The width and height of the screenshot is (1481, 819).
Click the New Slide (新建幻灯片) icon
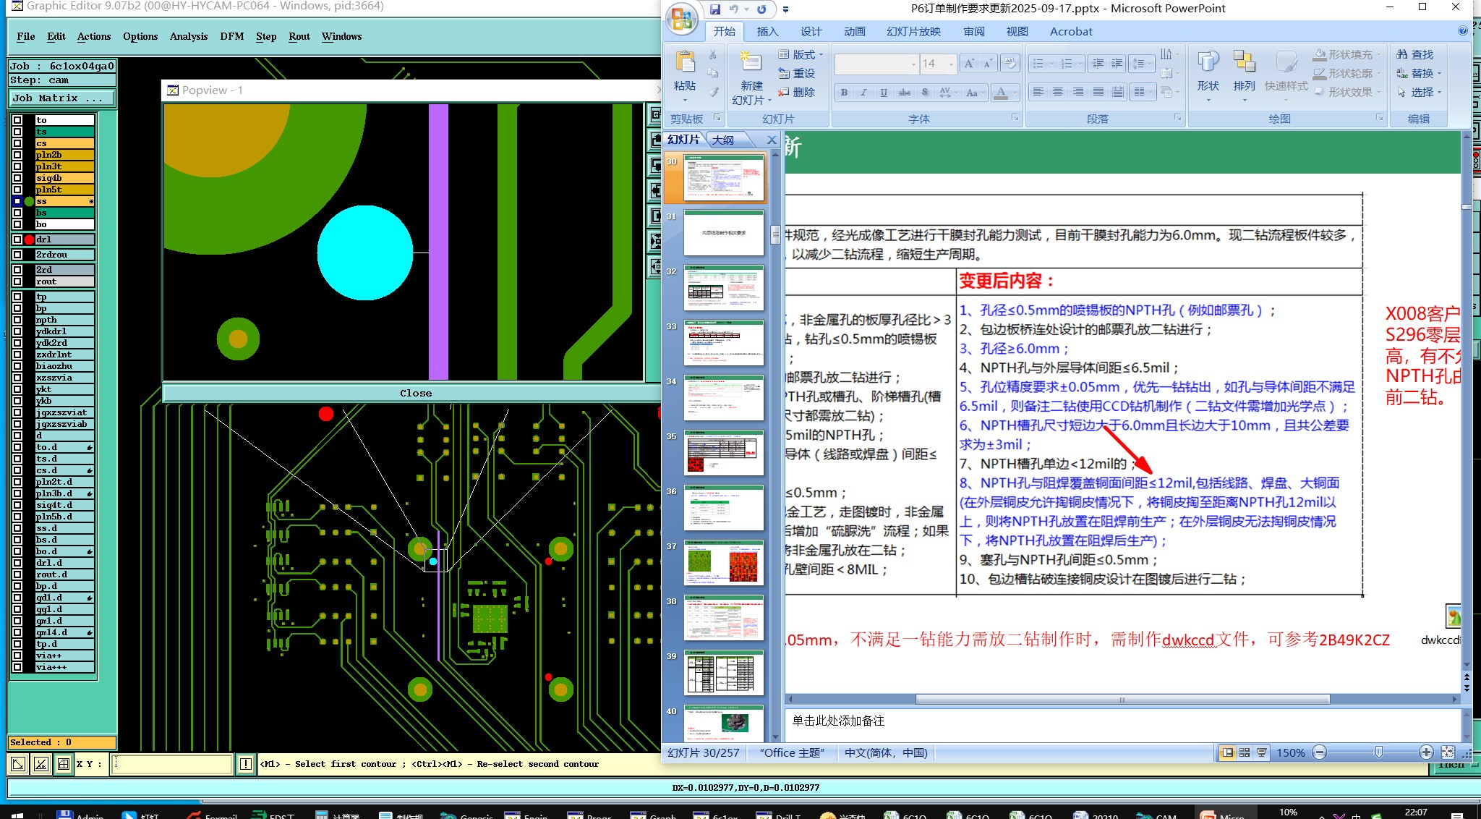coord(751,63)
